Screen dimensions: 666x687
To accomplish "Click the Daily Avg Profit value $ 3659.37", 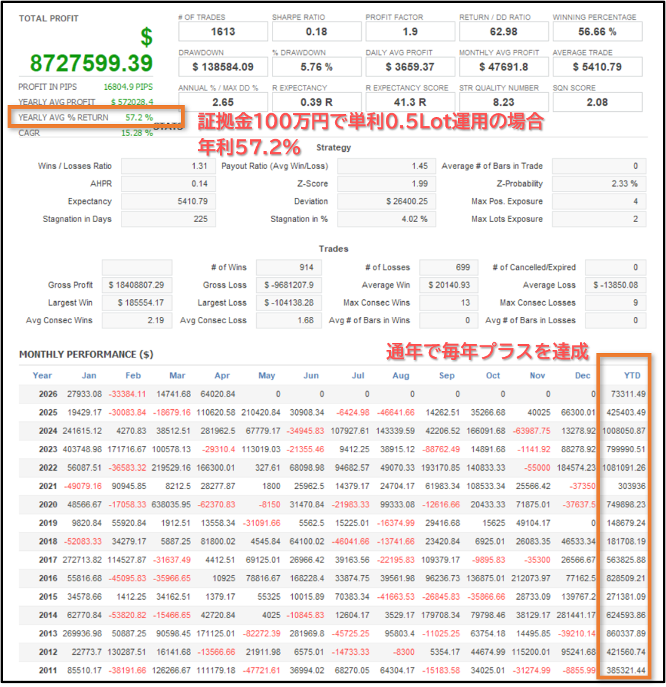I will coord(410,67).
